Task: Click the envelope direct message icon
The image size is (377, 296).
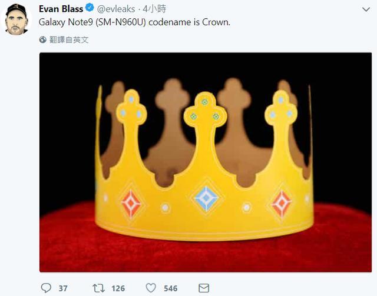Action: 204,288
